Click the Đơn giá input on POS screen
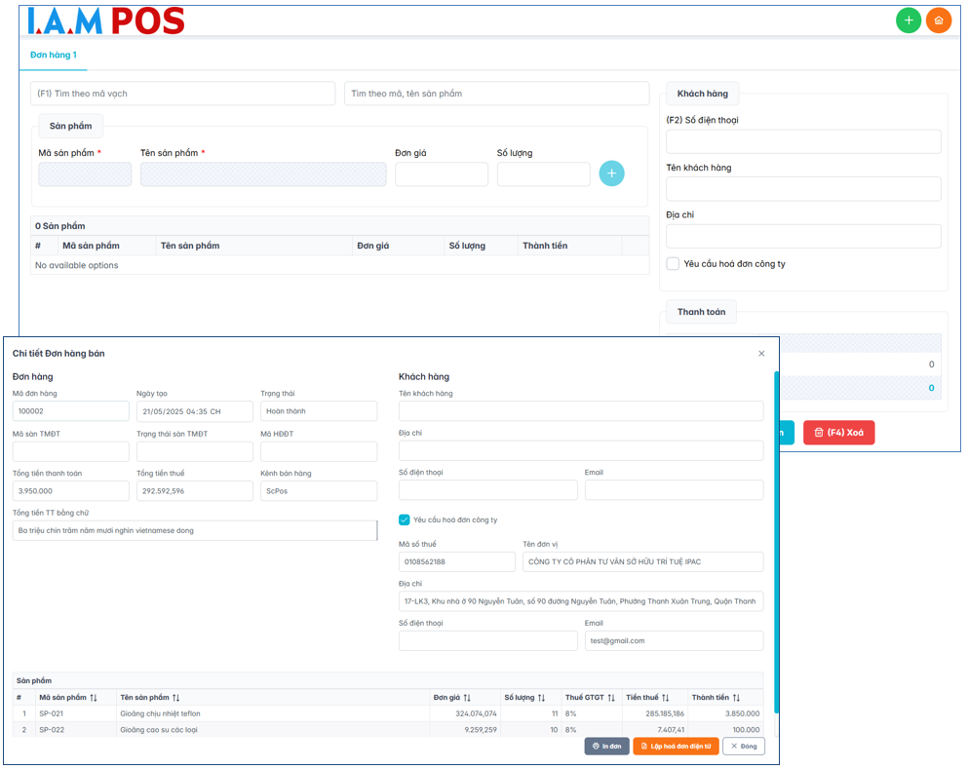The width and height of the screenshot is (968, 769). pyautogui.click(x=442, y=174)
